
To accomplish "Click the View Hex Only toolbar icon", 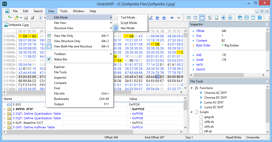I will click(x=189, y=17).
